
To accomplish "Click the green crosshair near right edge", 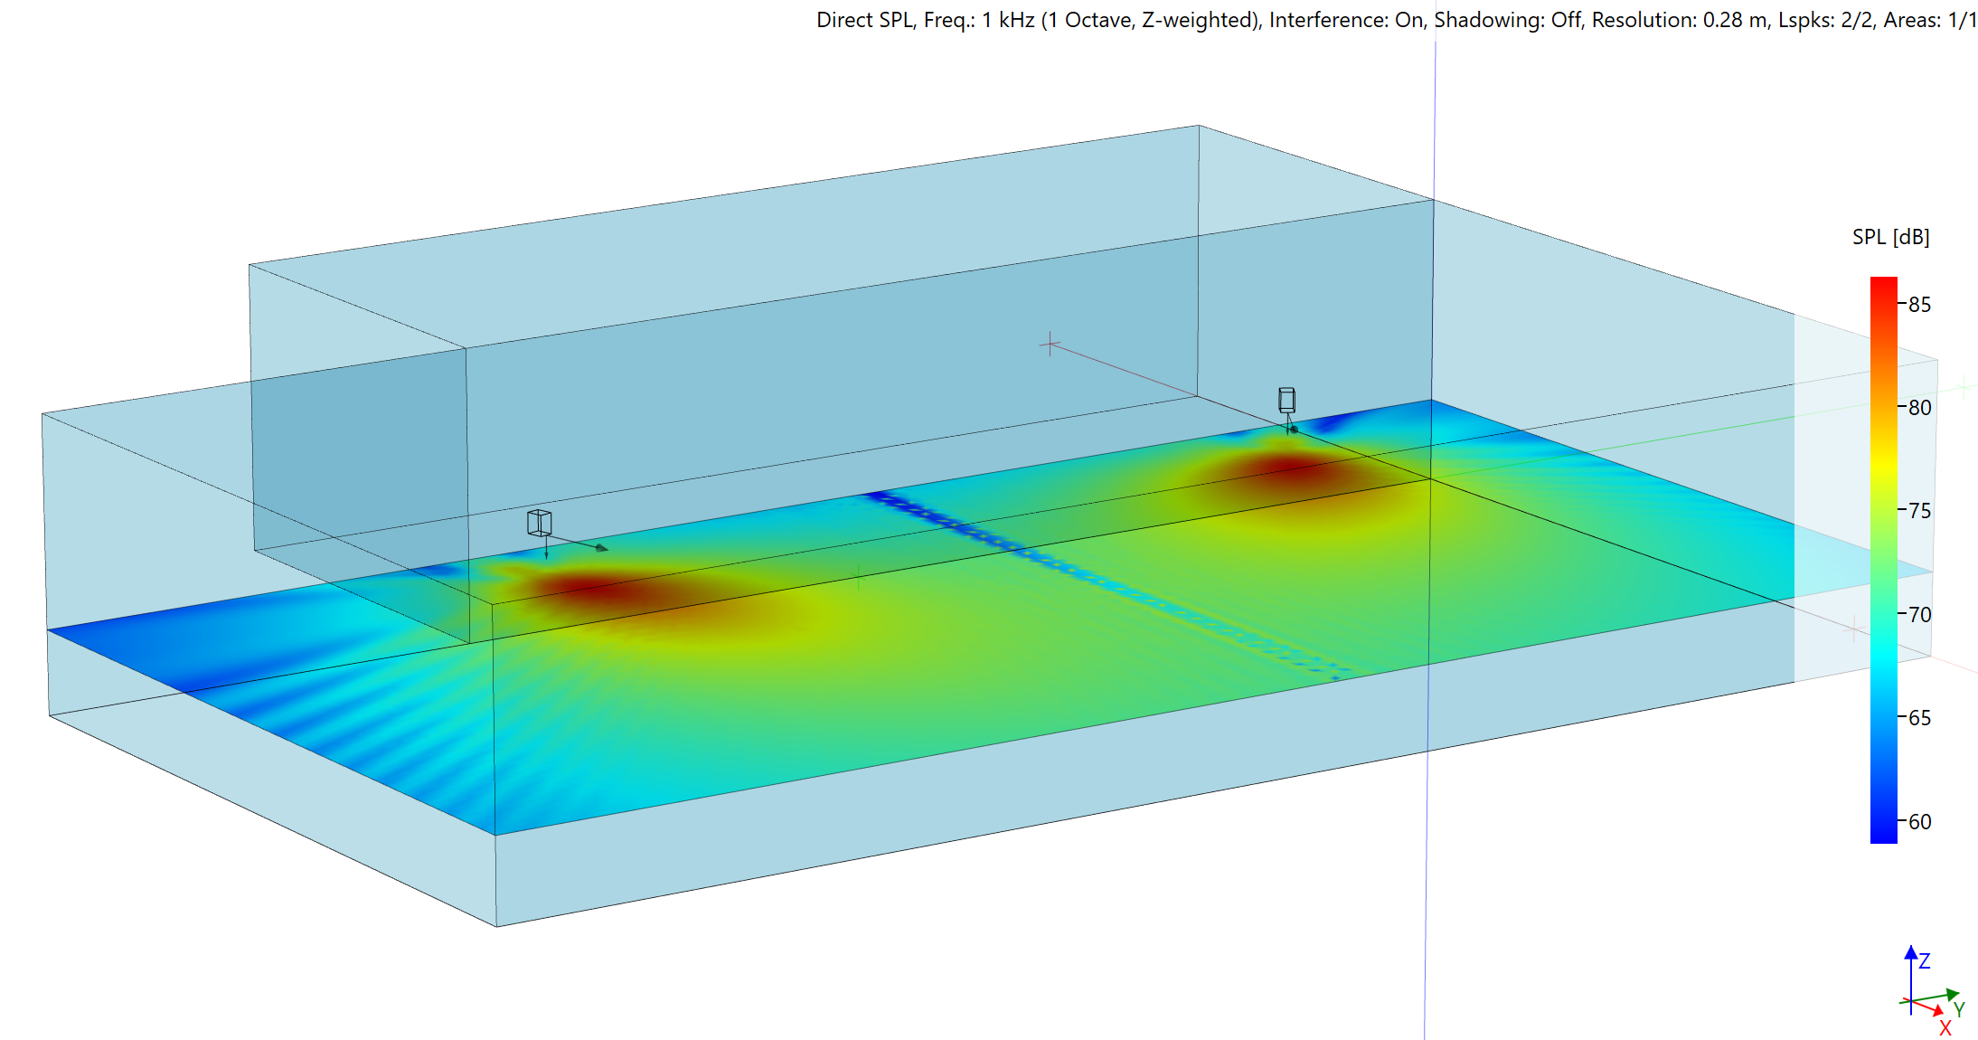I will [1964, 387].
